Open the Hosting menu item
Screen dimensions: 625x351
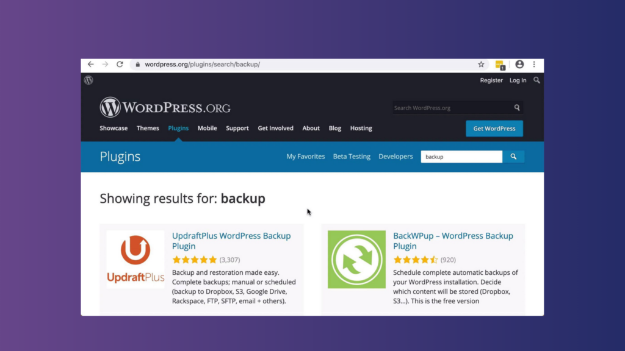(361, 128)
